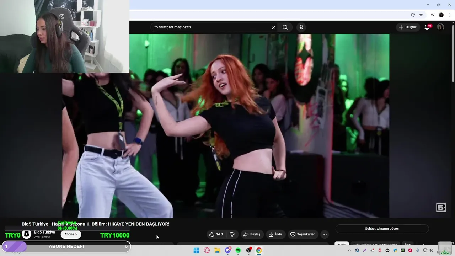Open Discord from the taskbar
This screenshot has height=256, width=455.
[228, 250]
